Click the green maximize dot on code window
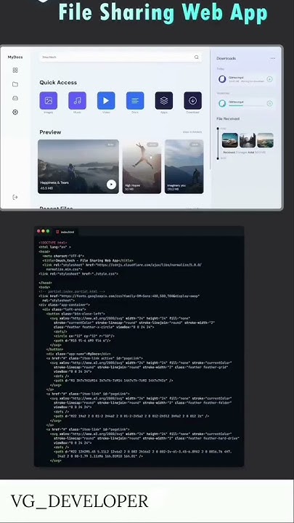The width and height of the screenshot is (294, 523). [x=48, y=231]
